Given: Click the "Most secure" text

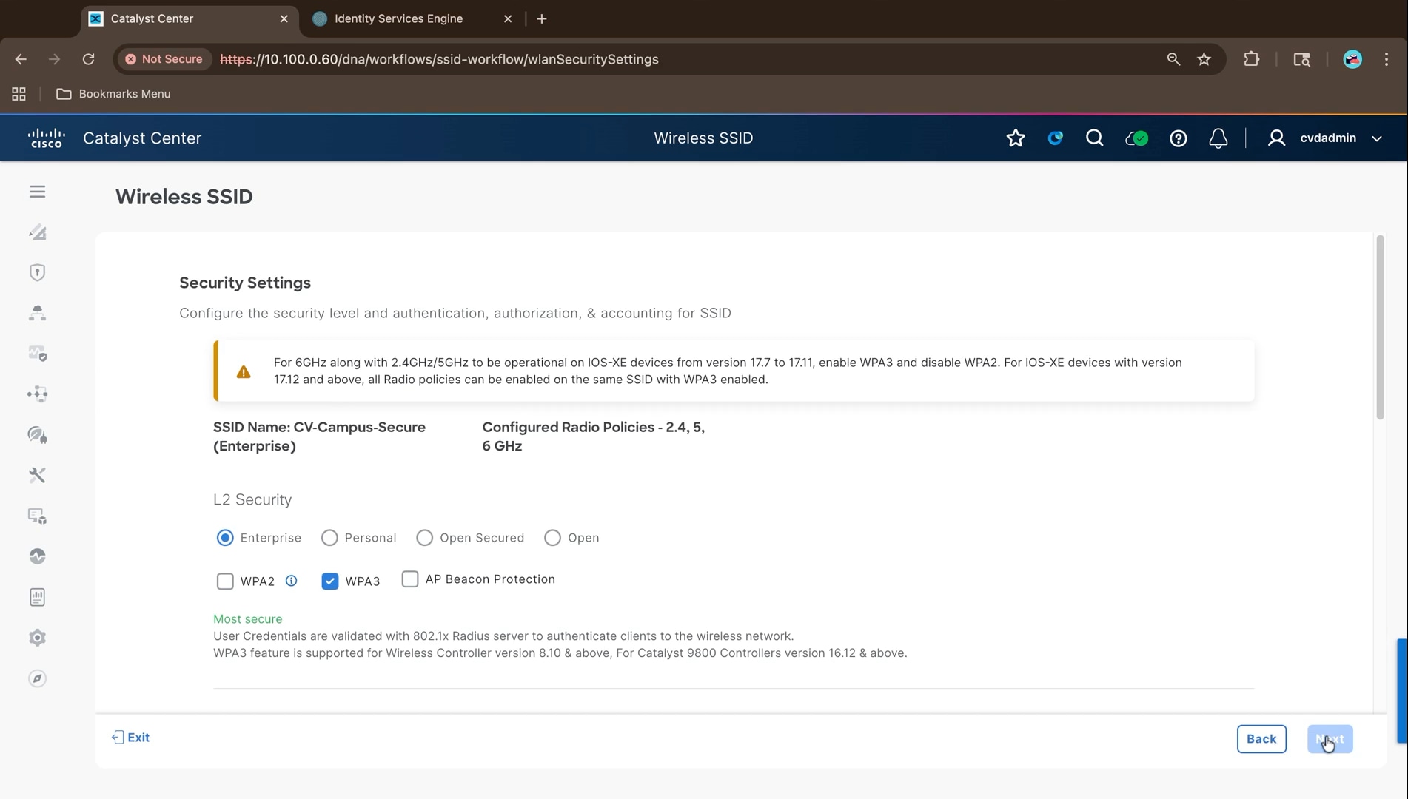Looking at the screenshot, I should point(248,619).
